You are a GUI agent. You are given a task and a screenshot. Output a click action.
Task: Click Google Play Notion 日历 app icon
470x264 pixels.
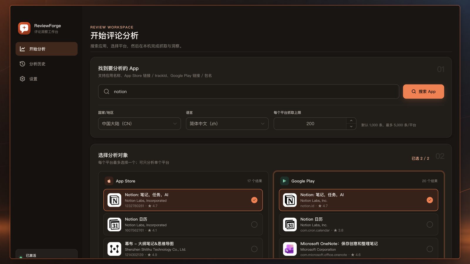(x=290, y=224)
